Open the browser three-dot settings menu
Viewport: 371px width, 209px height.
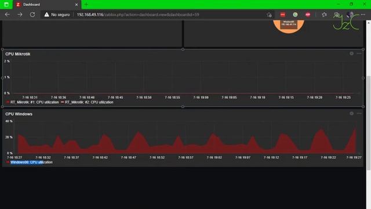click(363, 15)
